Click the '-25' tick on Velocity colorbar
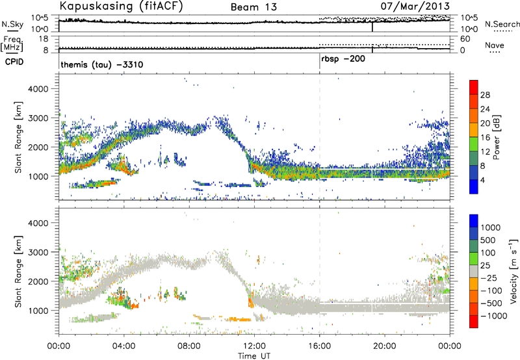 [x=488, y=277]
